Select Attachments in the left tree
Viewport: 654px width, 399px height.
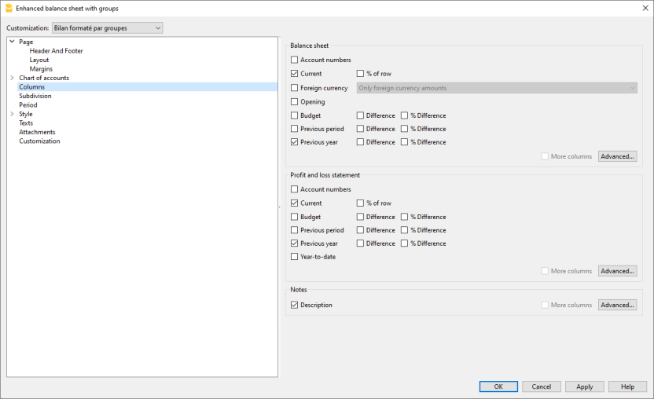[39, 132]
